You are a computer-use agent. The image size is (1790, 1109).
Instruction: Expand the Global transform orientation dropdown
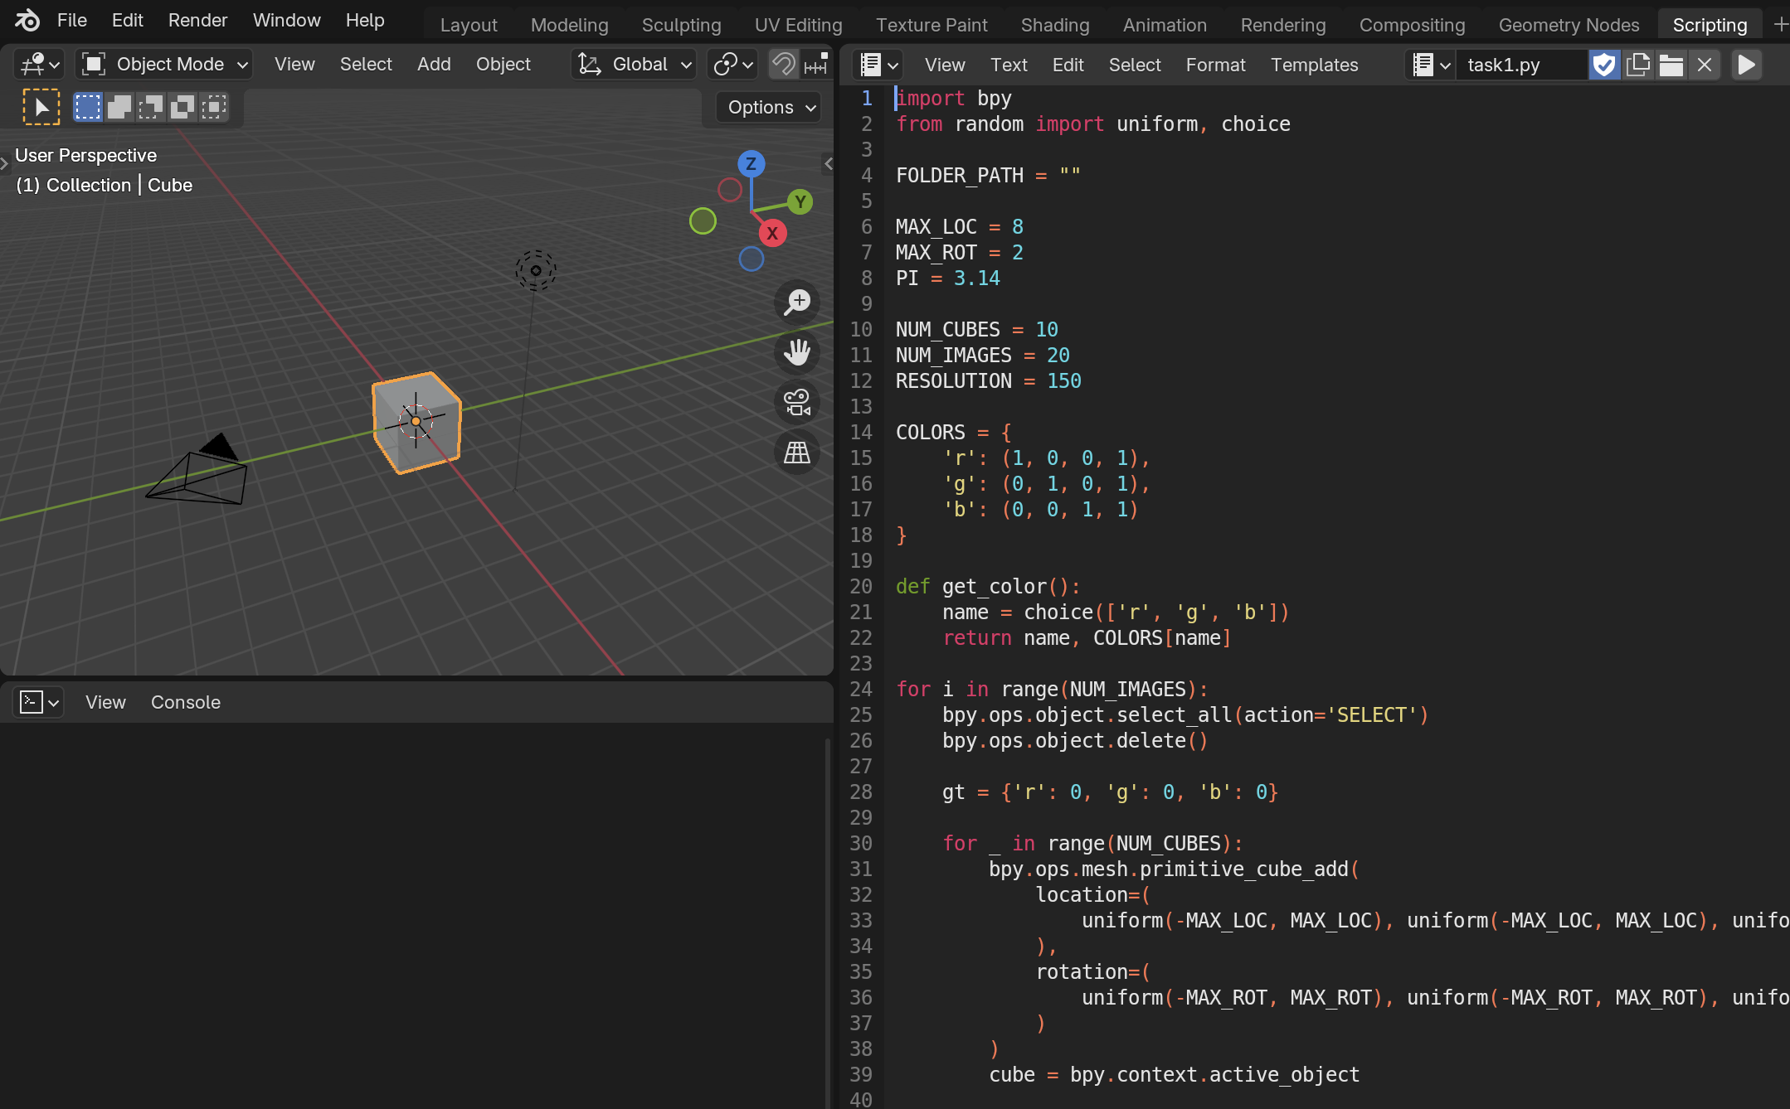[635, 65]
